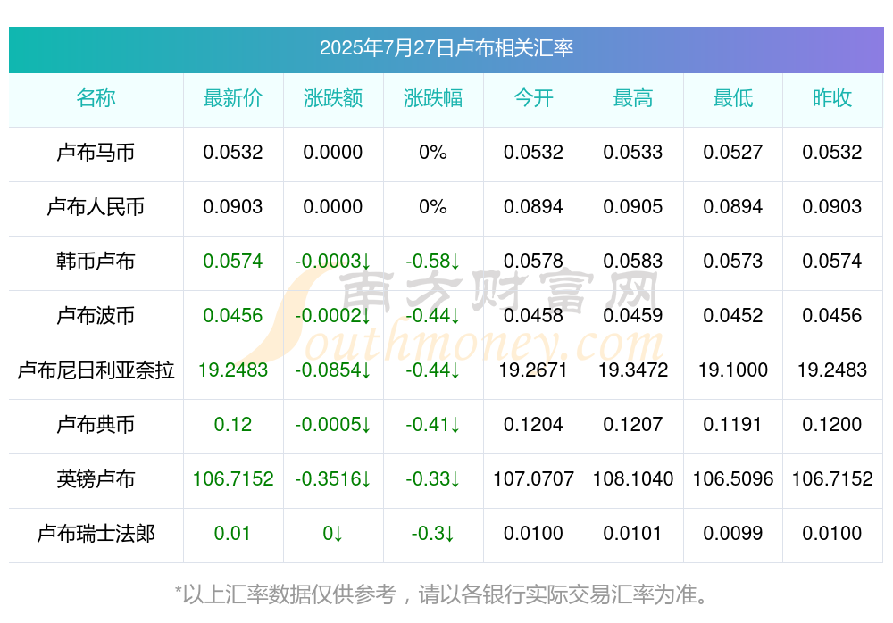Click the title 2025年7月27日卢布相关汇率
Viewport: 893px width, 623px height.
coord(446,48)
